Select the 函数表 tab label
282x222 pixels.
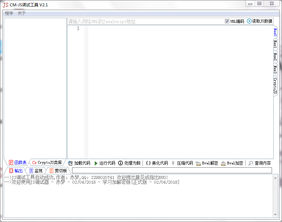(20, 163)
